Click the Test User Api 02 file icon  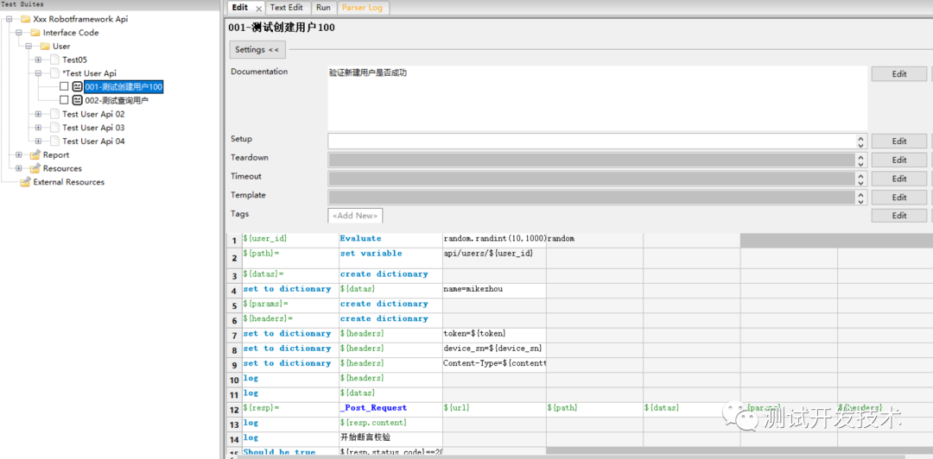pos(54,114)
